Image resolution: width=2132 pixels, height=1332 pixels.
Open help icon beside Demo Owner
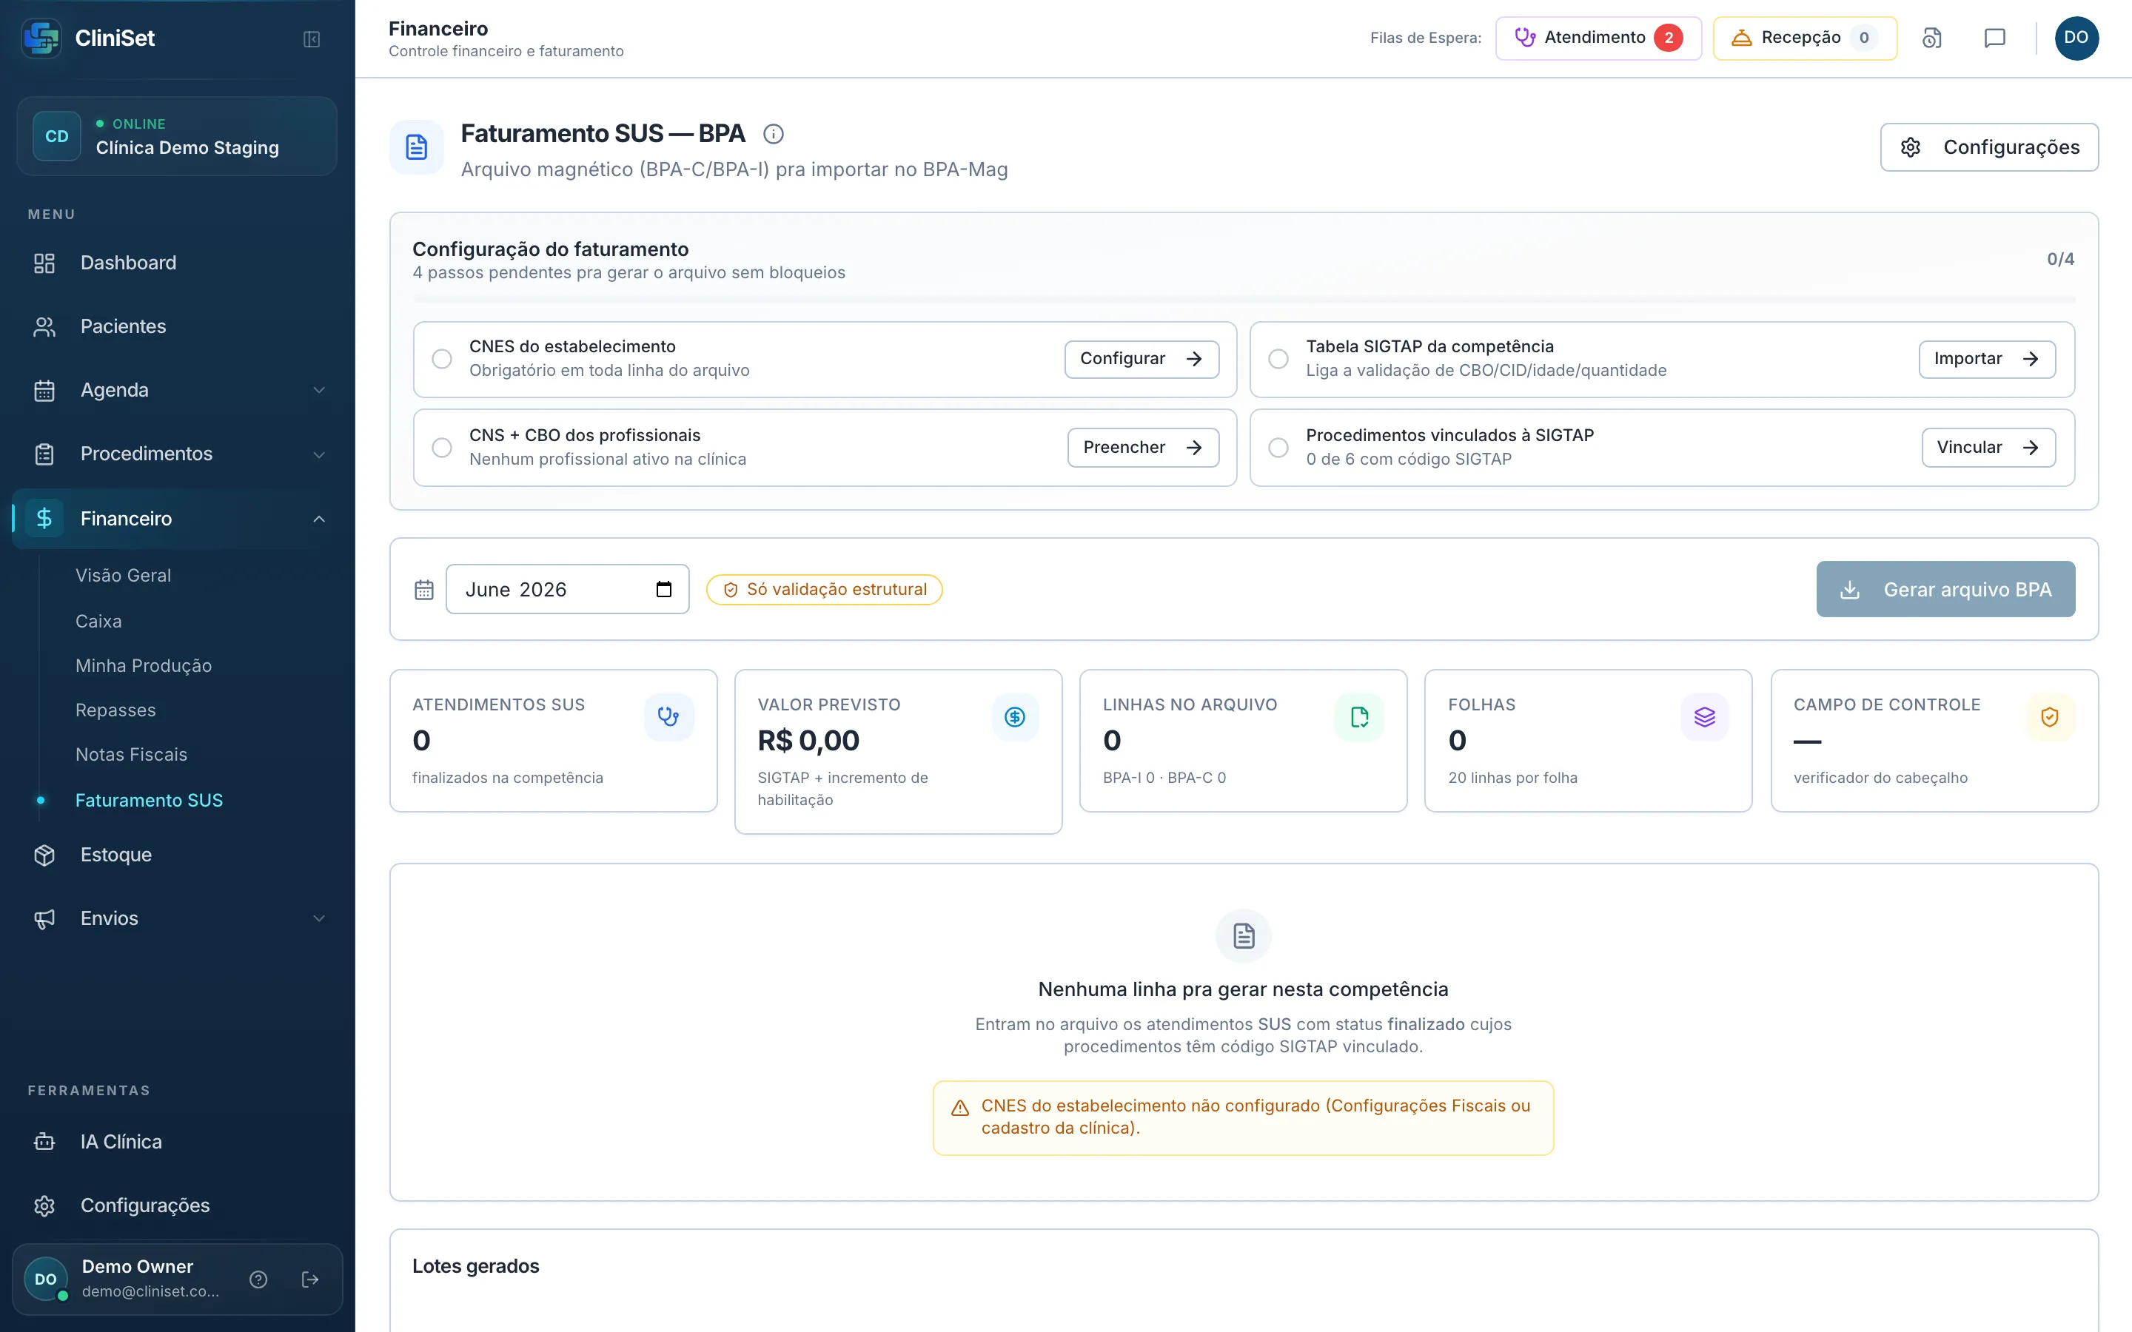258,1279
